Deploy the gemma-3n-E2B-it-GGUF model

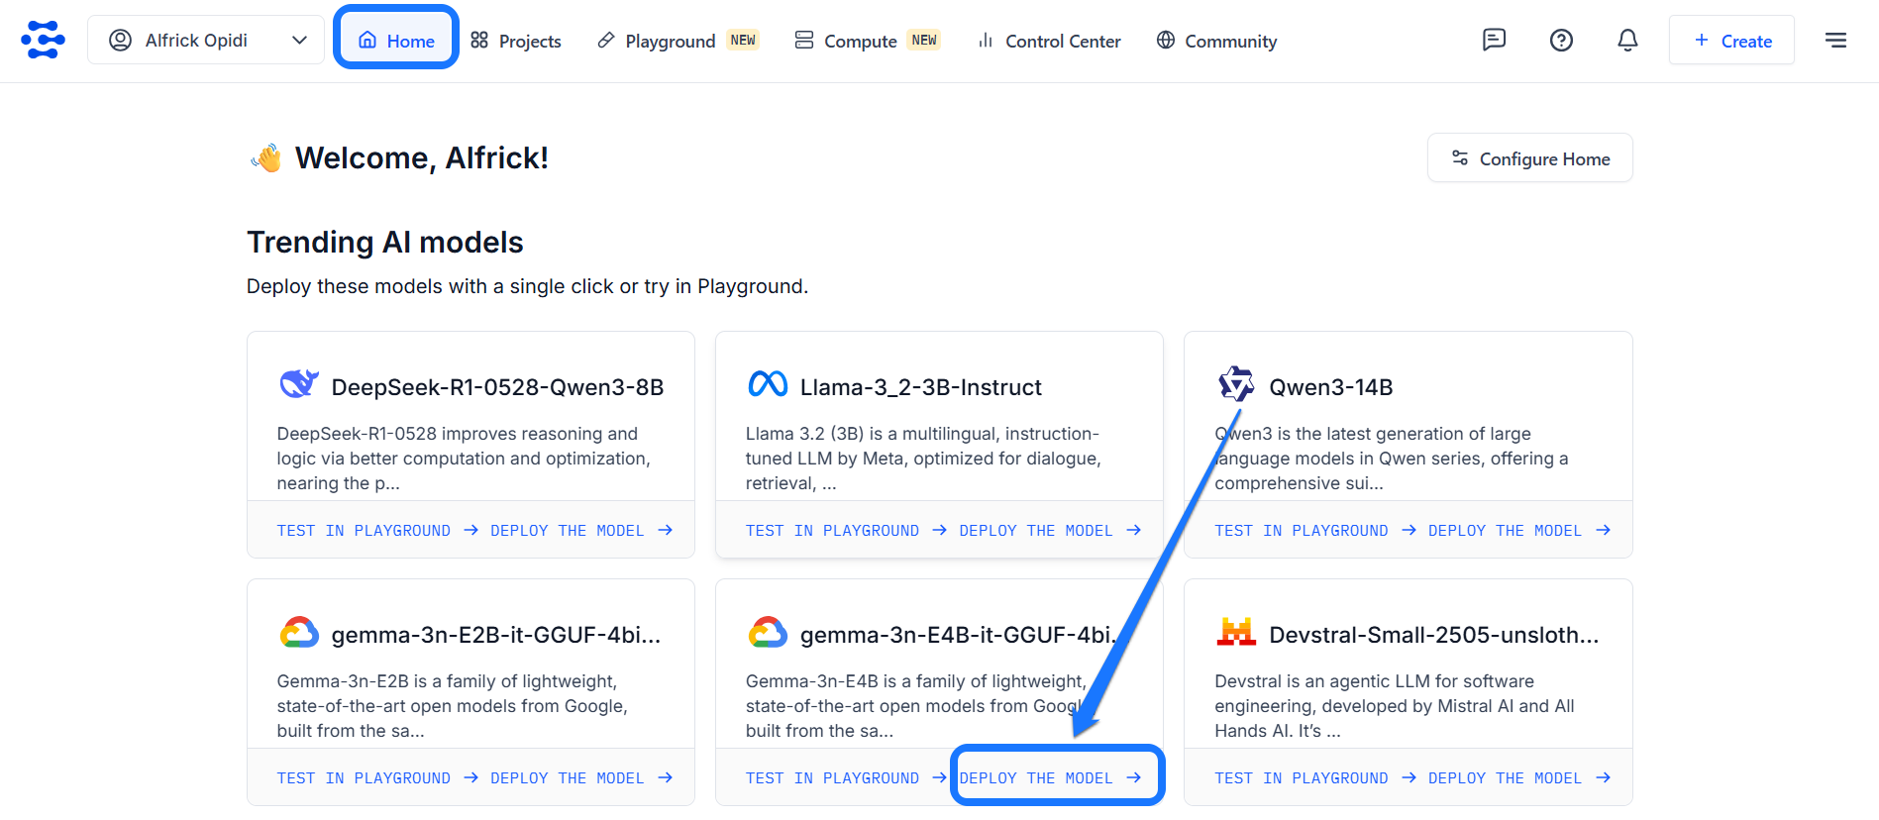click(581, 778)
